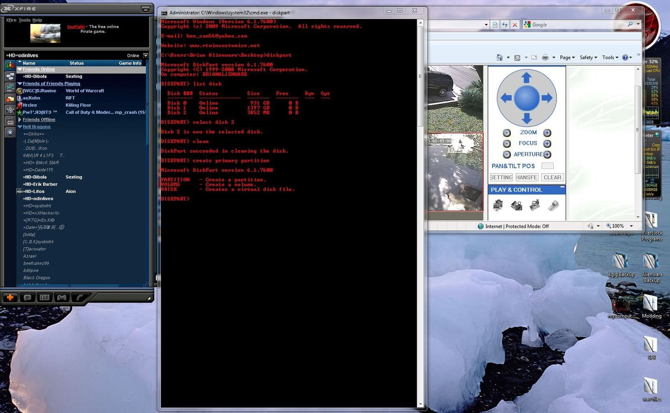Open IE address bar history dropdown

point(486,25)
